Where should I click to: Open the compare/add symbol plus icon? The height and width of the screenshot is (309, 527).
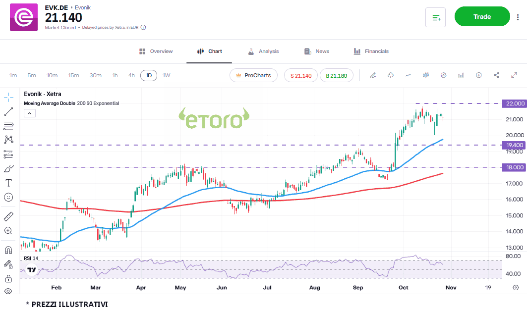click(479, 75)
